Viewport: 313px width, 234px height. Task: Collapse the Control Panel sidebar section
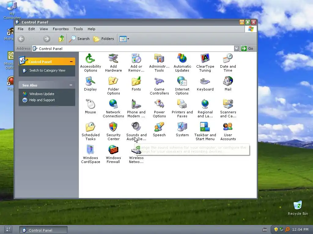click(x=71, y=62)
